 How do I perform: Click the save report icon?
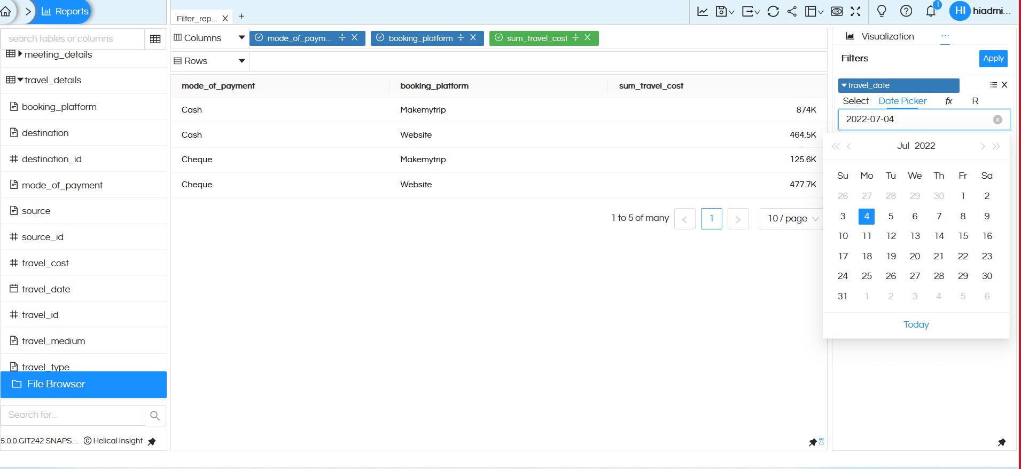[x=724, y=11]
